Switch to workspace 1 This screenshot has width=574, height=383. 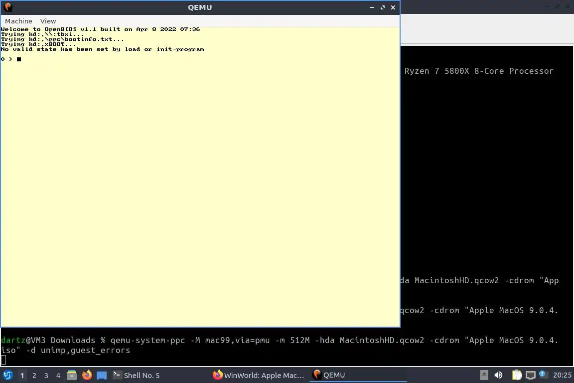point(22,376)
